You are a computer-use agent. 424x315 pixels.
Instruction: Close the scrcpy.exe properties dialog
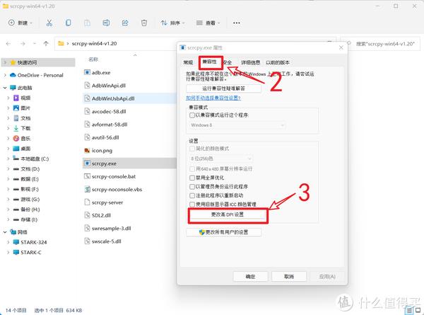341,47
